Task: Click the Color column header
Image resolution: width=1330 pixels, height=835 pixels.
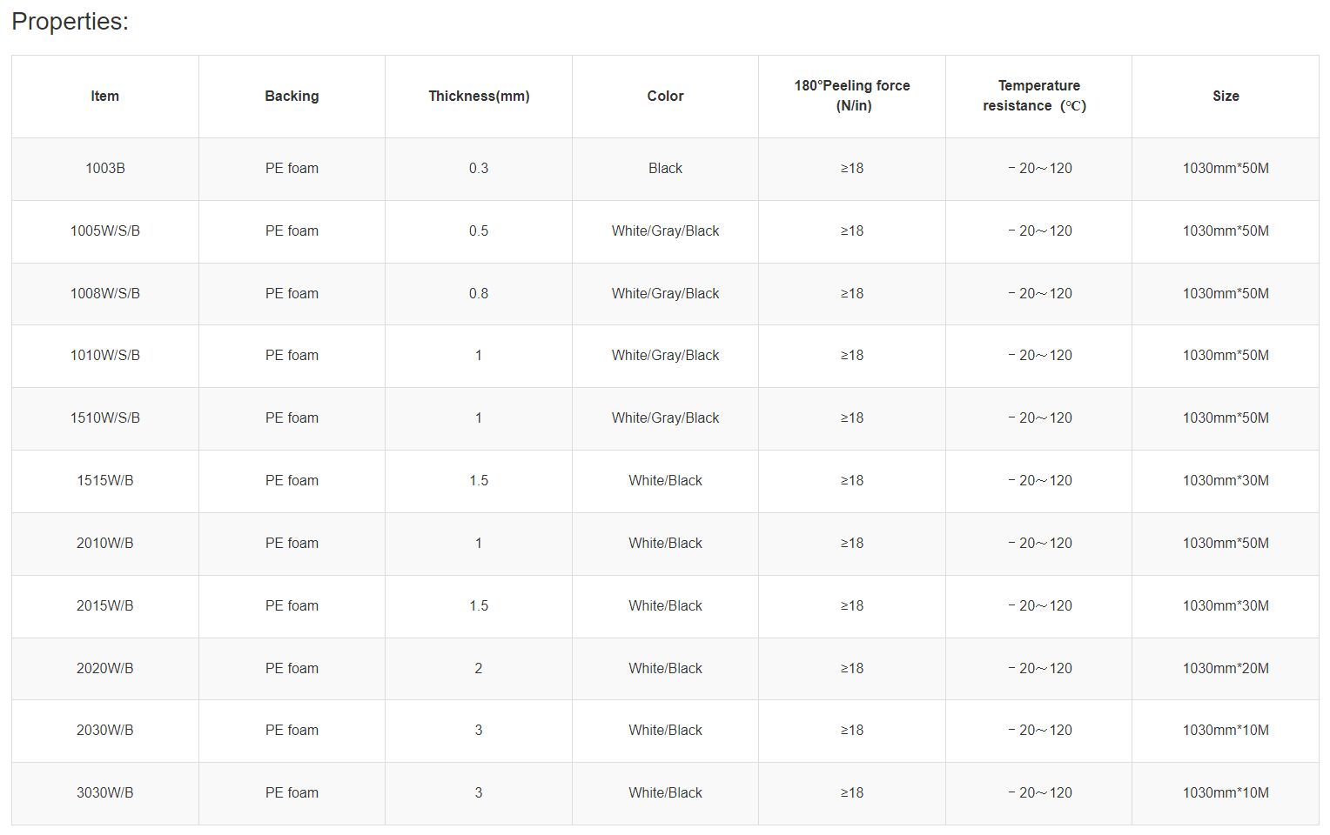Action: 665,96
